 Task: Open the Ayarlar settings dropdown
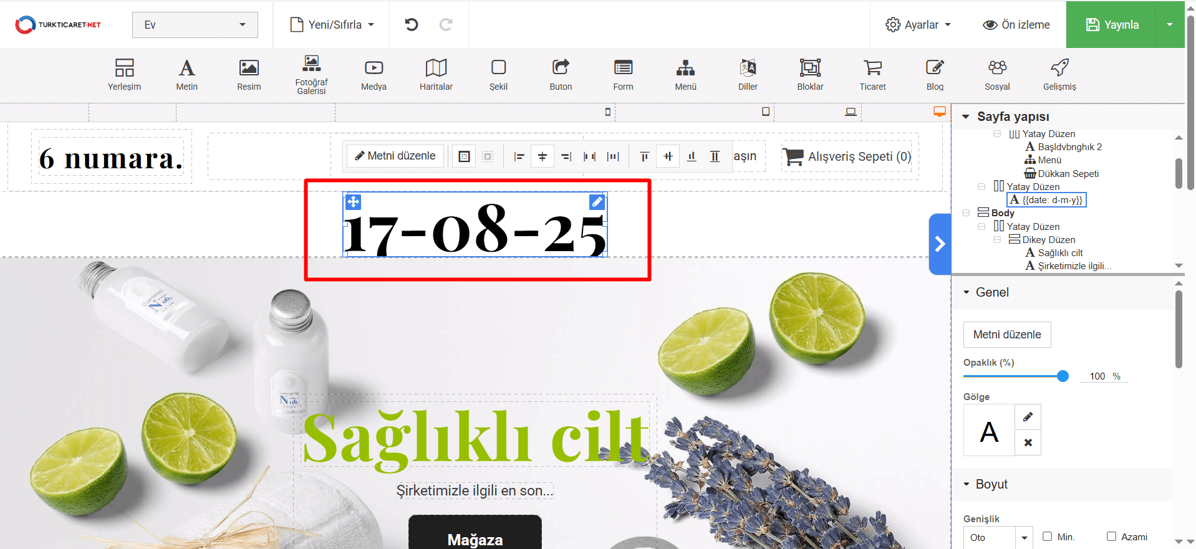click(919, 24)
